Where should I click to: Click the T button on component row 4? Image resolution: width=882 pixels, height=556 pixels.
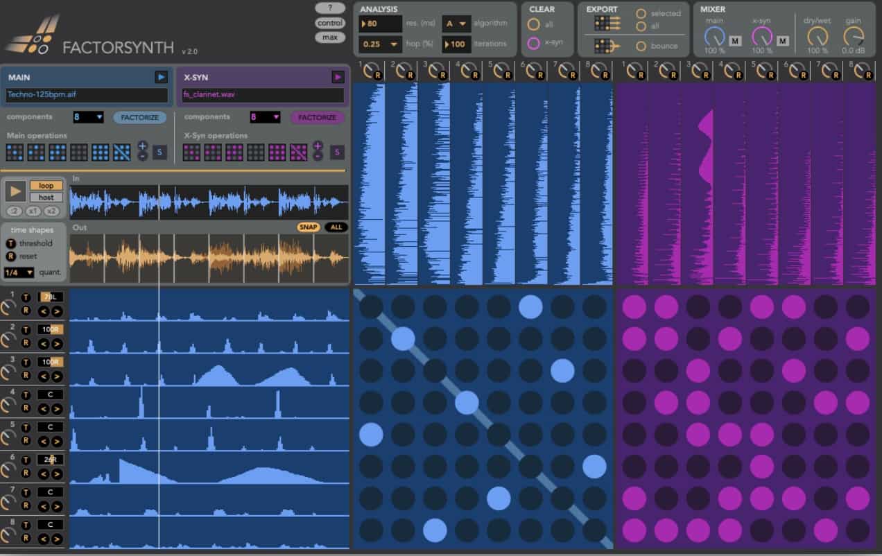pyautogui.click(x=26, y=395)
